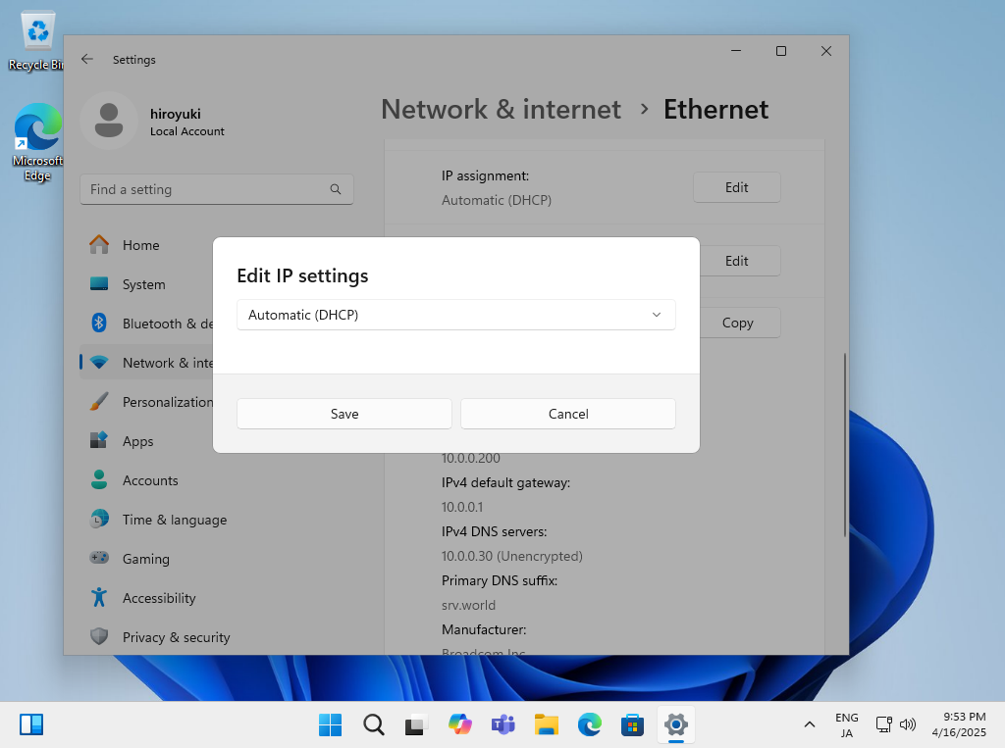1005x748 pixels.
Task: Cancel the Edit IP settings dialog
Action: point(568,414)
